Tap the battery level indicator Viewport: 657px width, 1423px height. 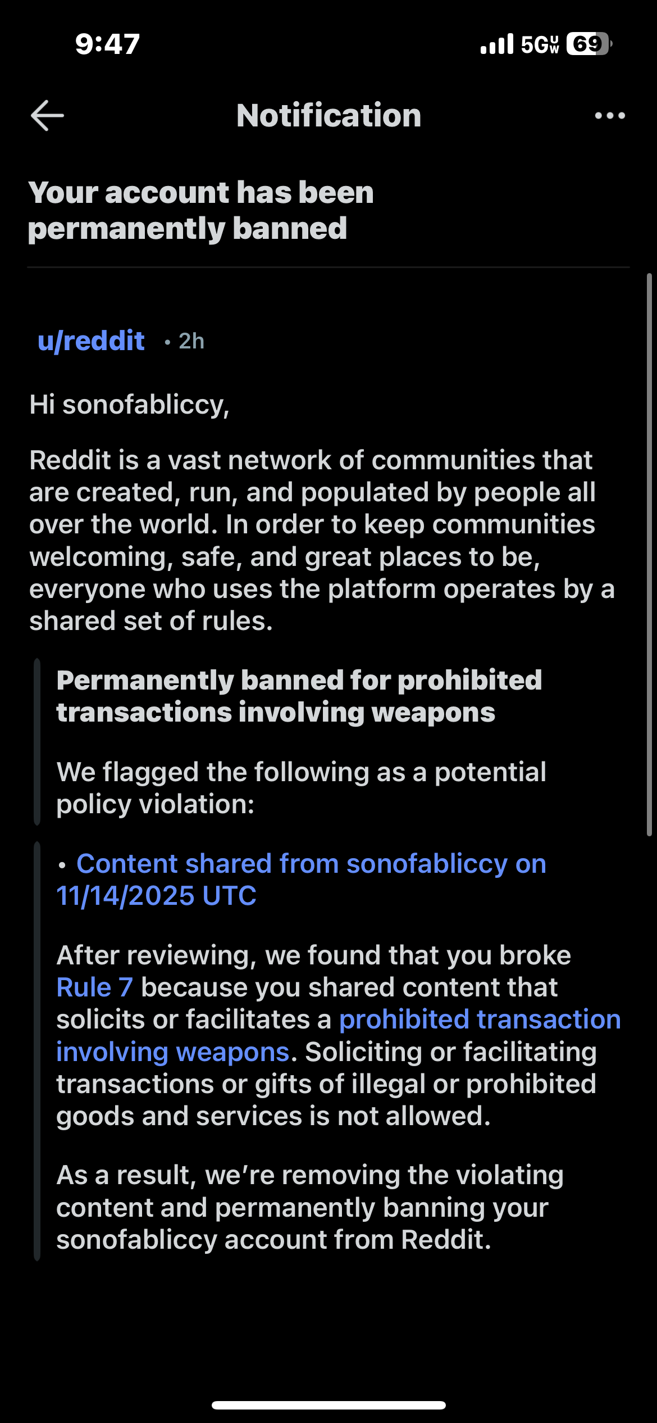[x=588, y=44]
